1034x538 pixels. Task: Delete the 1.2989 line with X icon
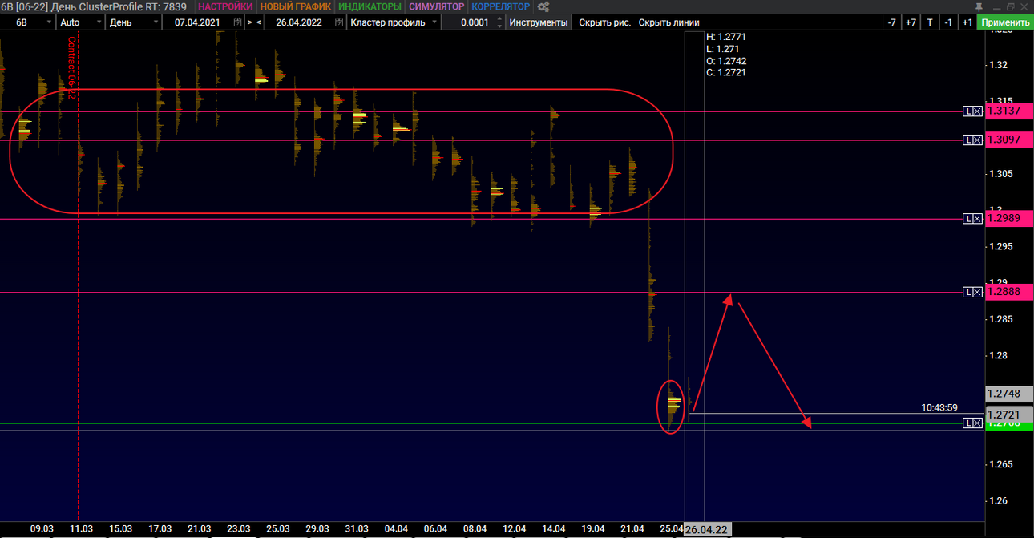point(977,219)
